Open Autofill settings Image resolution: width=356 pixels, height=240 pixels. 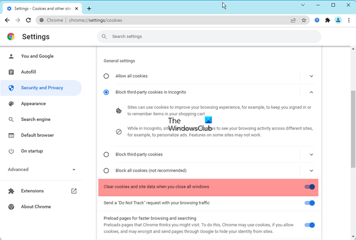click(x=41, y=72)
